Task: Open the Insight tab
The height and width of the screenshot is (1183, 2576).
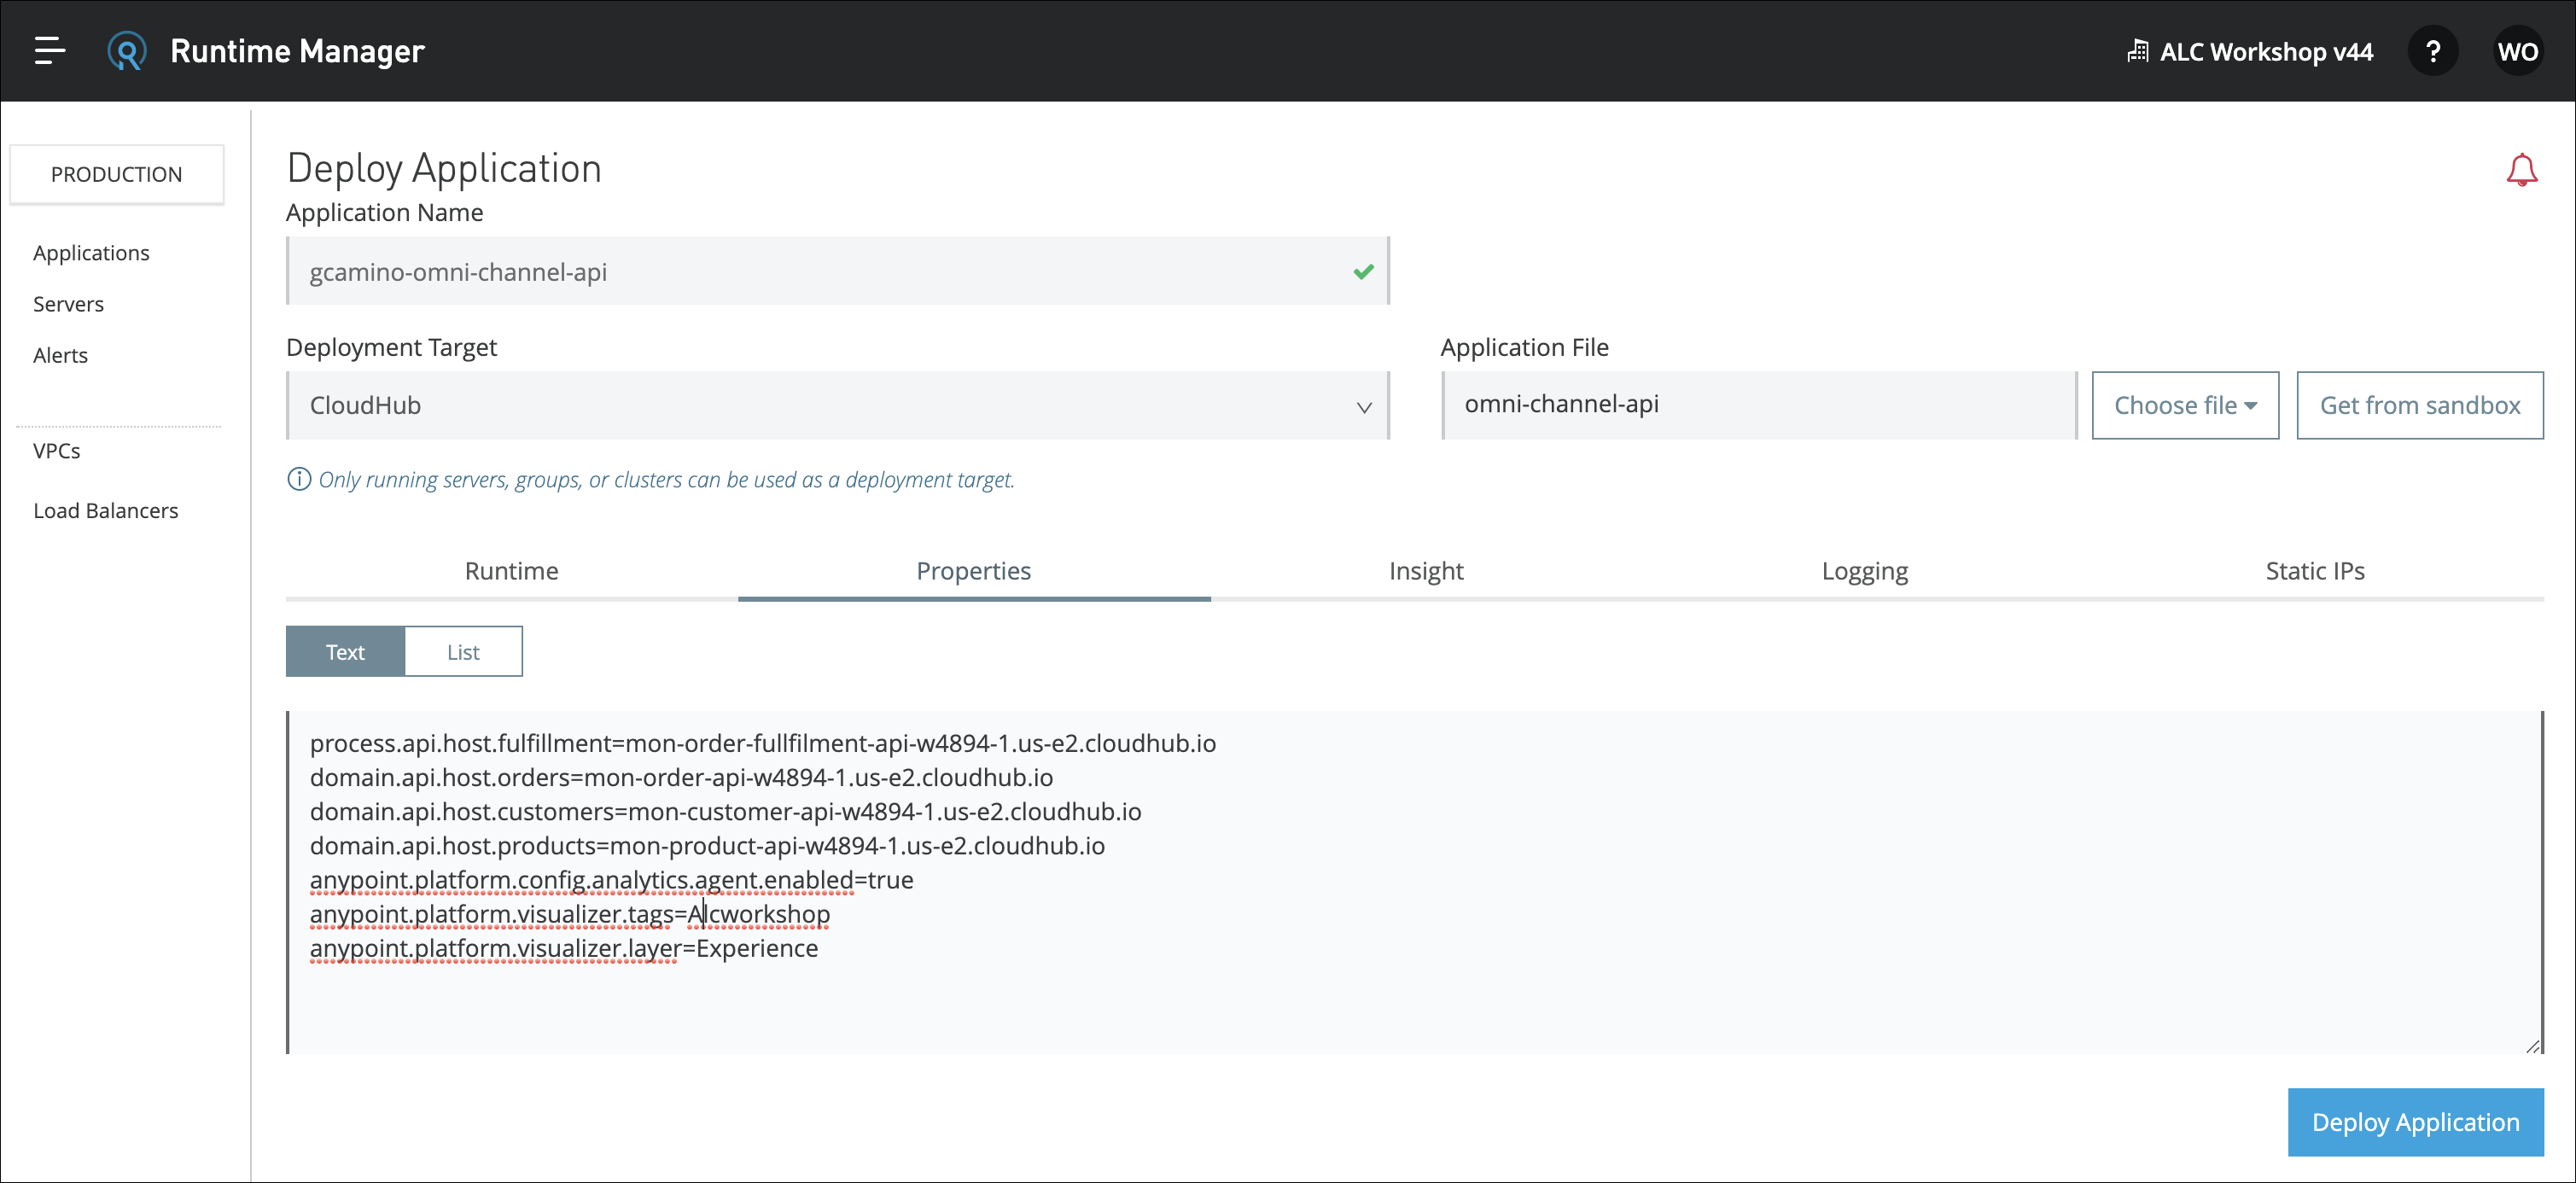Action: [x=1425, y=571]
